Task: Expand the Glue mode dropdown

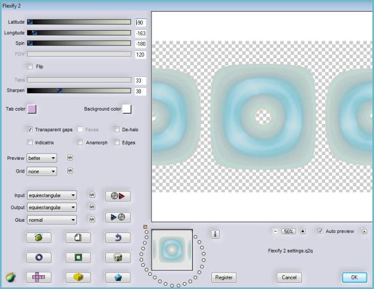Action: 52,220
